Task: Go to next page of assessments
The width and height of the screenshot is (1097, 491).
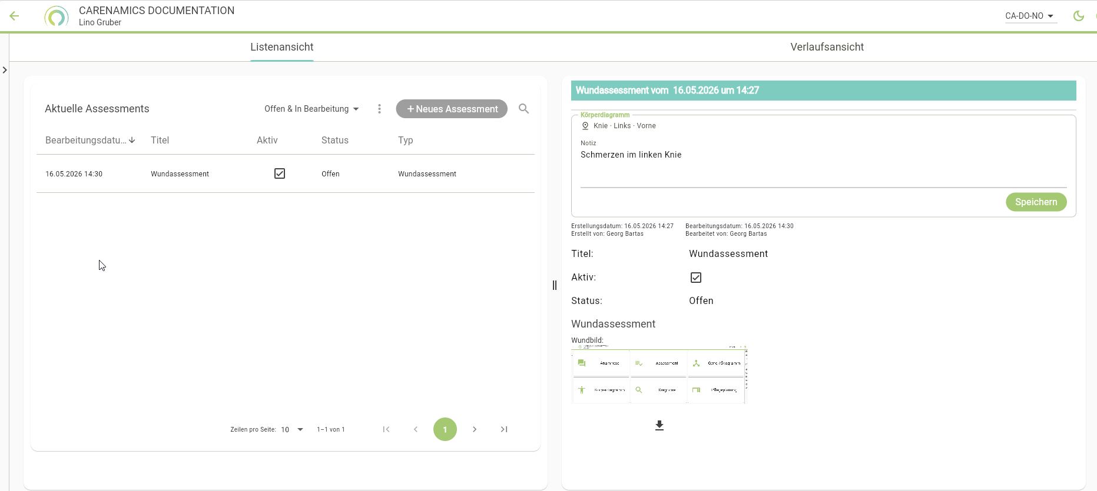Action: 475,429
